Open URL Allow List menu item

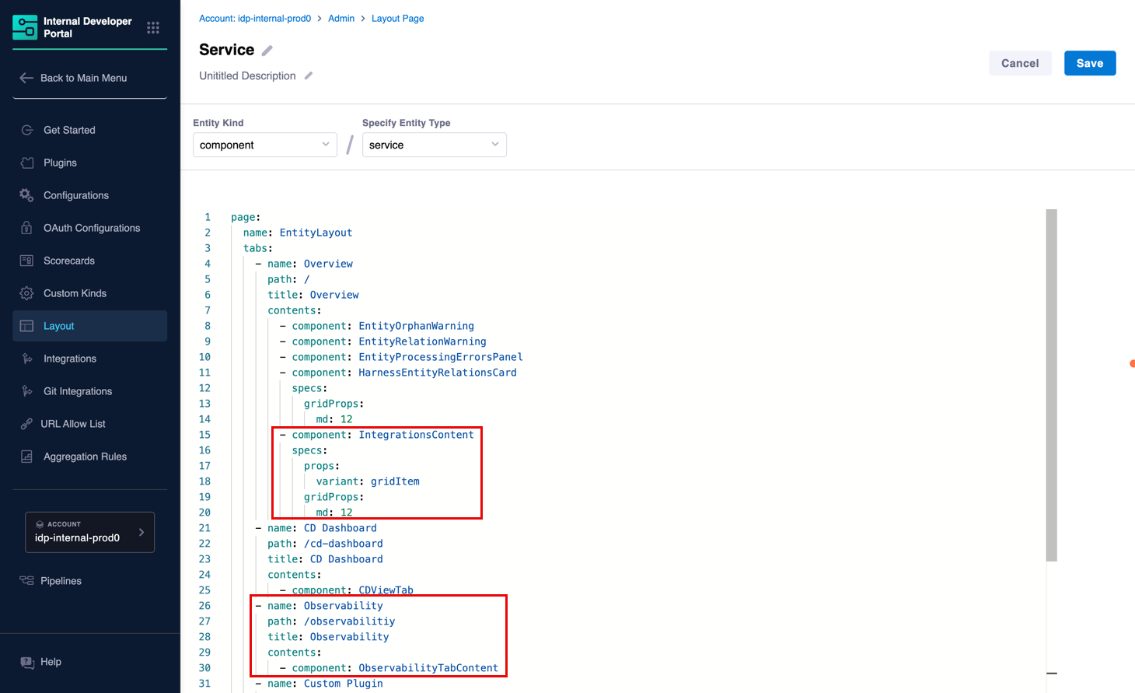pos(90,424)
